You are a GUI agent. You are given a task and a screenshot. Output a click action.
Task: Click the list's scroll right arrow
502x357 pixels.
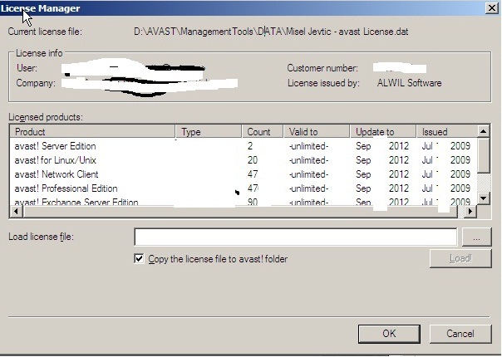pos(470,211)
